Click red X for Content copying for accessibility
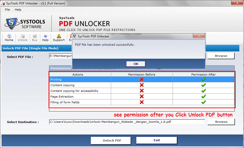This screenshot has height=148, width=244. (x=142, y=91)
